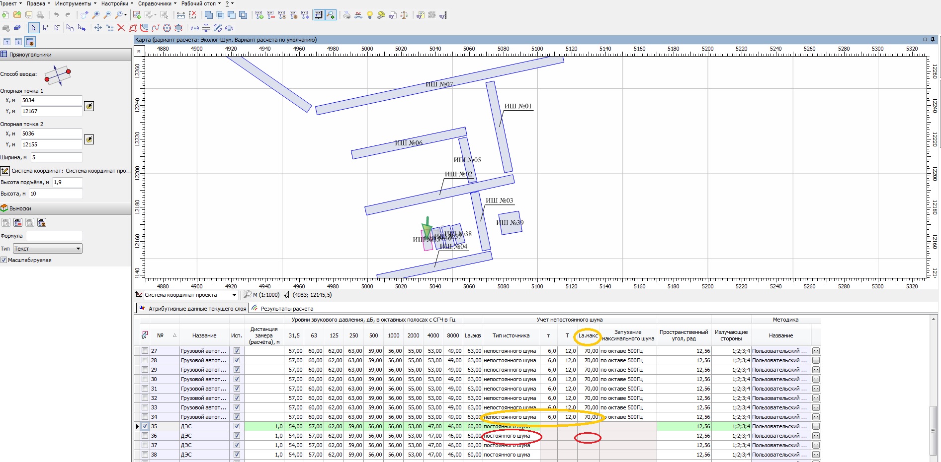Click the ruler measure distance icon
This screenshot has width=941, height=462.
pyautogui.click(x=181, y=15)
